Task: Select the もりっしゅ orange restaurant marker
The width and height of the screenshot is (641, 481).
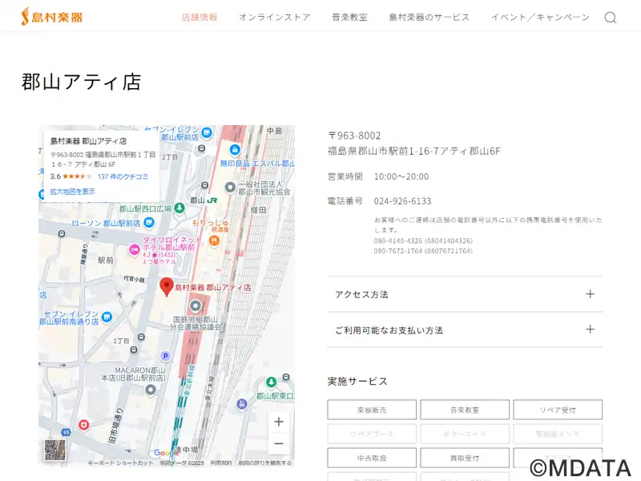Action: pyautogui.click(x=214, y=241)
